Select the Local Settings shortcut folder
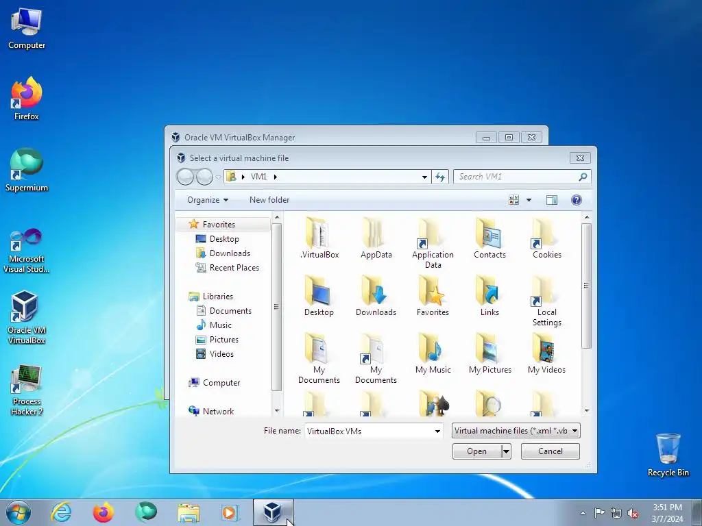The height and width of the screenshot is (526, 702). click(x=546, y=301)
